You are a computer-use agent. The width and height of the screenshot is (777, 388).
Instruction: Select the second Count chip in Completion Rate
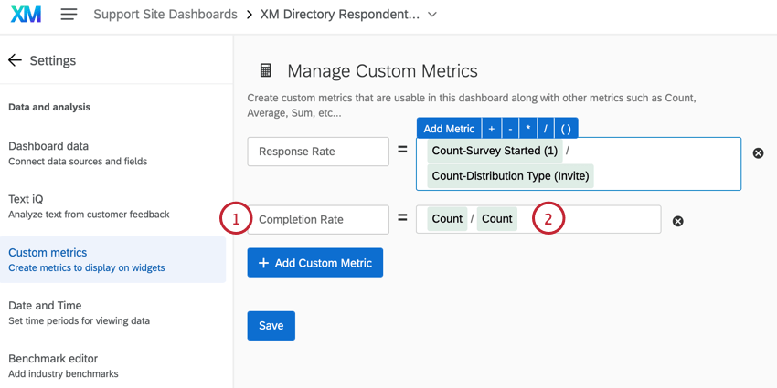(x=497, y=219)
